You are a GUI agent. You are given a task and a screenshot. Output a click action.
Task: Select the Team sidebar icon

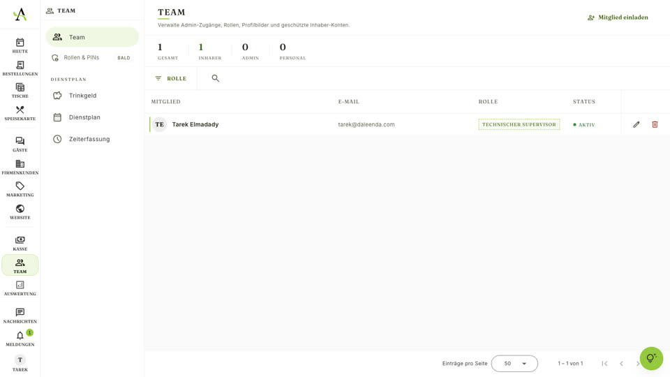(x=20, y=265)
